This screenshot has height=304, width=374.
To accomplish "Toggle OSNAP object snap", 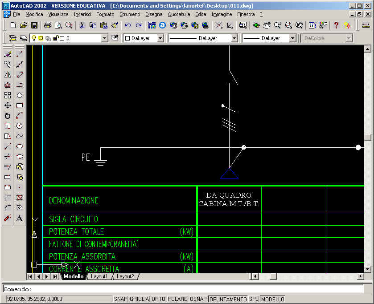I will tap(198, 299).
